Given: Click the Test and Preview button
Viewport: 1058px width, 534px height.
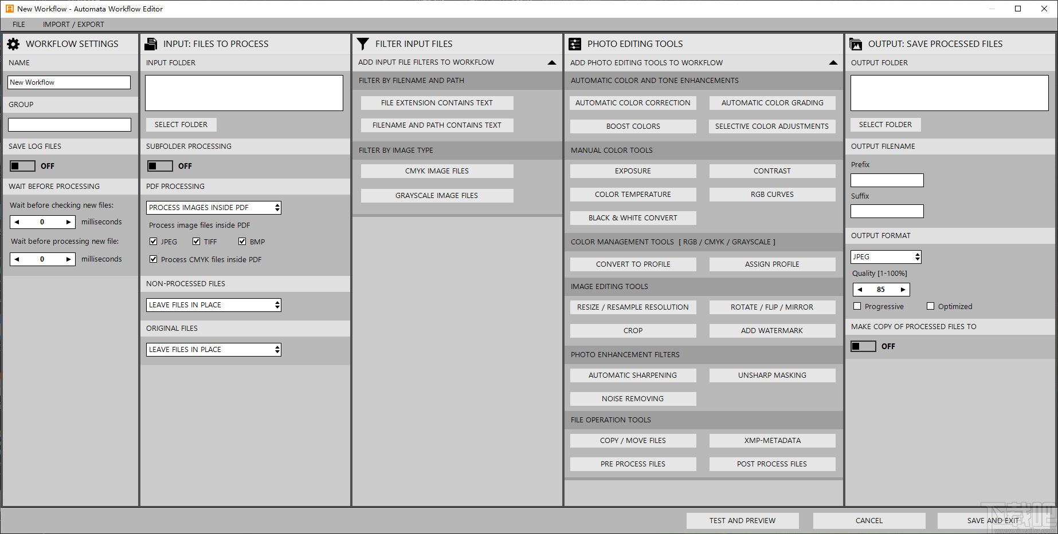Looking at the screenshot, I should (742, 520).
